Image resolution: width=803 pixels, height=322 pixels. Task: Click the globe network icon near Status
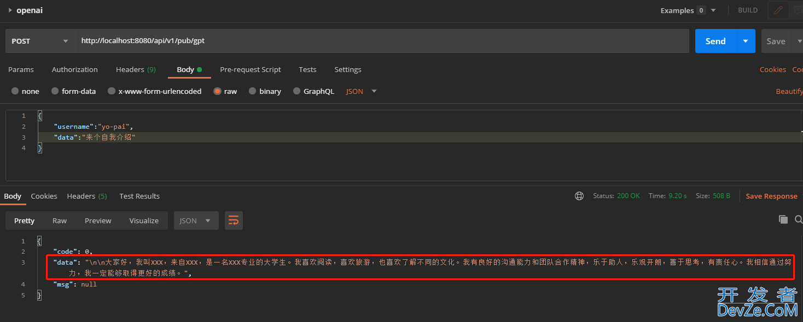(x=579, y=196)
